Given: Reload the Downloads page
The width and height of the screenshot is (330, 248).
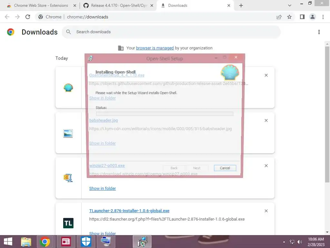Looking at the screenshot, I should click(28, 17).
